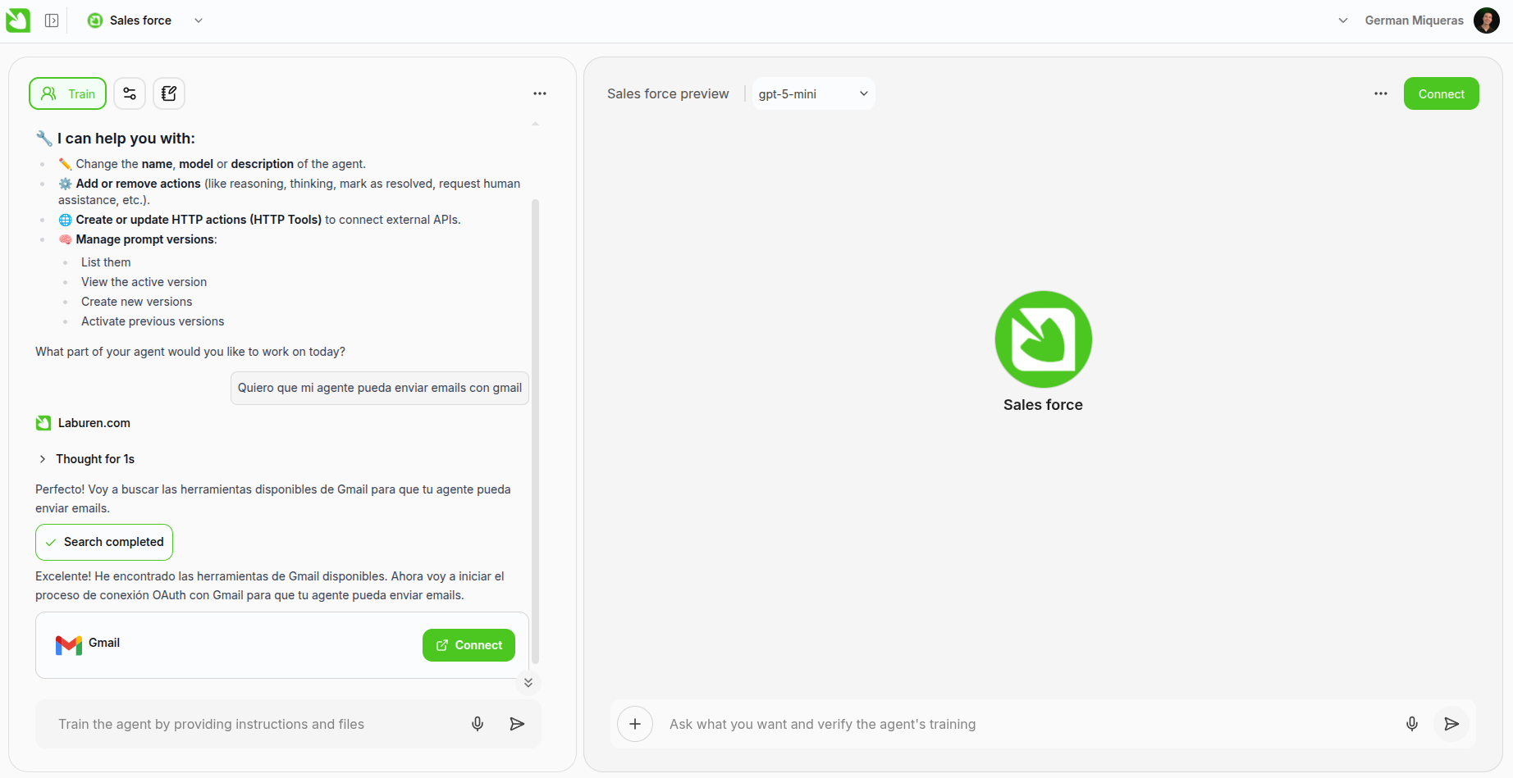The height and width of the screenshot is (778, 1513).
Task: Send the preview chat message
Action: tap(1451, 724)
